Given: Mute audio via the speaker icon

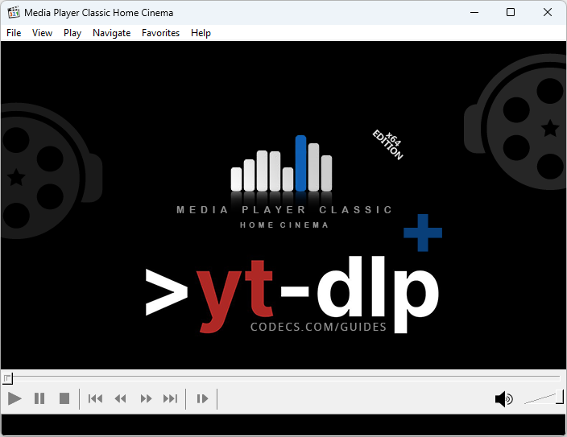Looking at the screenshot, I should pos(503,399).
